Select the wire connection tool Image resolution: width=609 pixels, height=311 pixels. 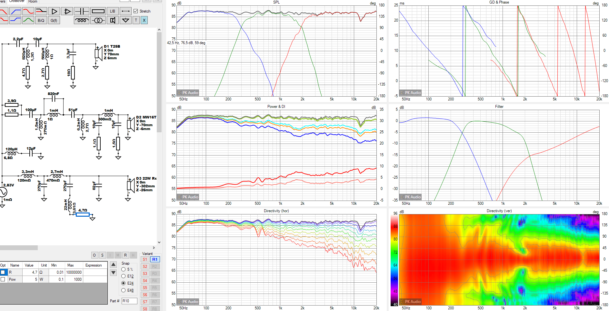[126, 11]
